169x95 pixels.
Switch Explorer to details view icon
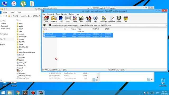(94, 80)
